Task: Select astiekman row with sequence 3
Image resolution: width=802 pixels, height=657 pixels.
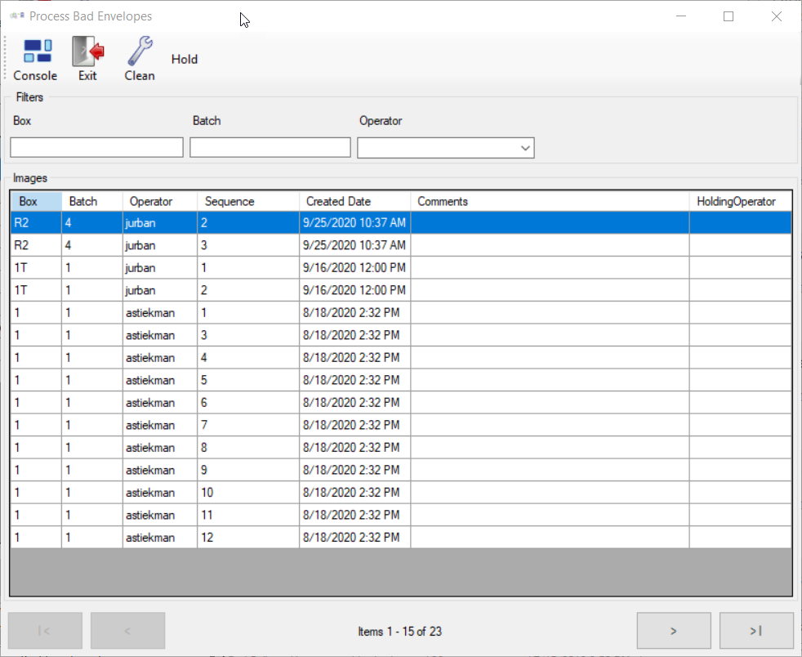Action: [x=401, y=335]
